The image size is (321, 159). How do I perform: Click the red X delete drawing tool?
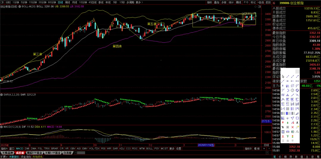(x=292, y=127)
